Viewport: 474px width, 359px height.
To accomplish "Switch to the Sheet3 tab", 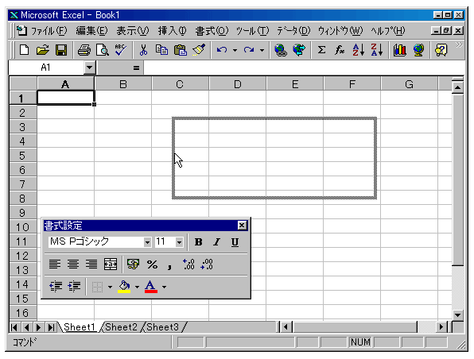I will [162, 327].
